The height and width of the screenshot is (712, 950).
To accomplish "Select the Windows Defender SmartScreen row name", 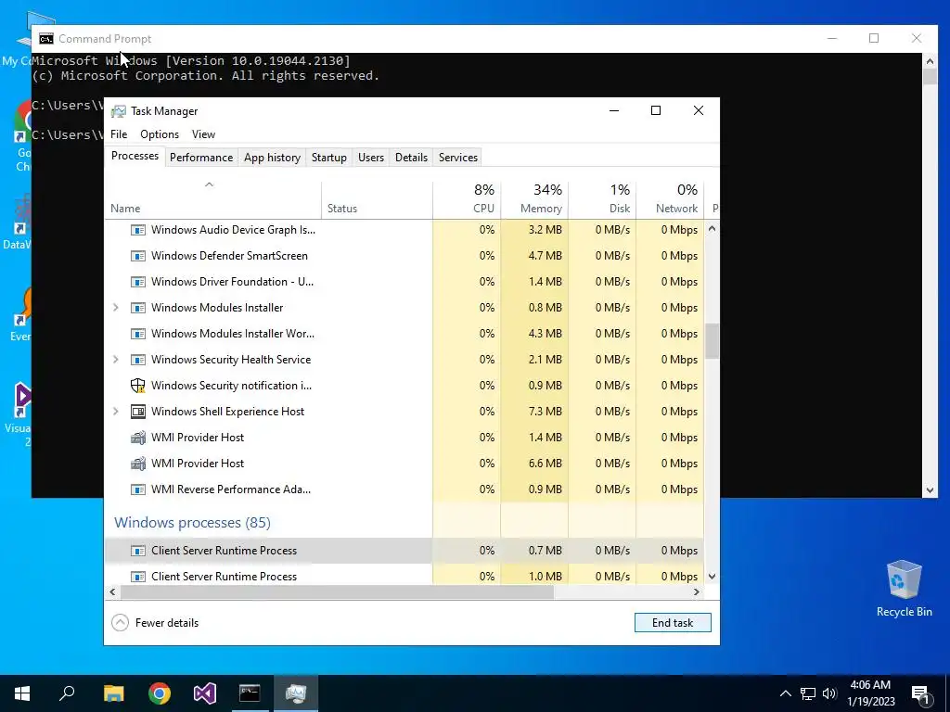I will (229, 256).
